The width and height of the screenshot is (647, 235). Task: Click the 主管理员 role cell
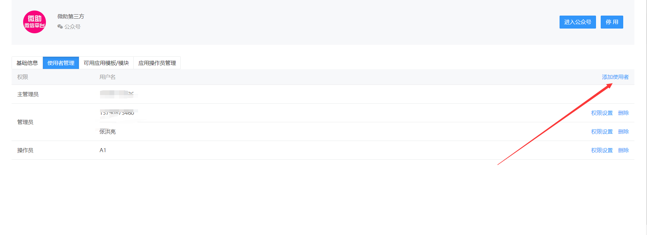click(28, 94)
